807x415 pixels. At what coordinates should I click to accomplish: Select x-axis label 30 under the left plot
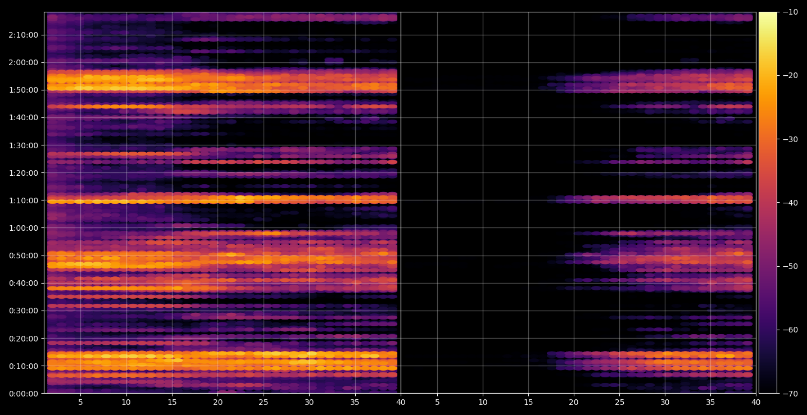click(309, 402)
